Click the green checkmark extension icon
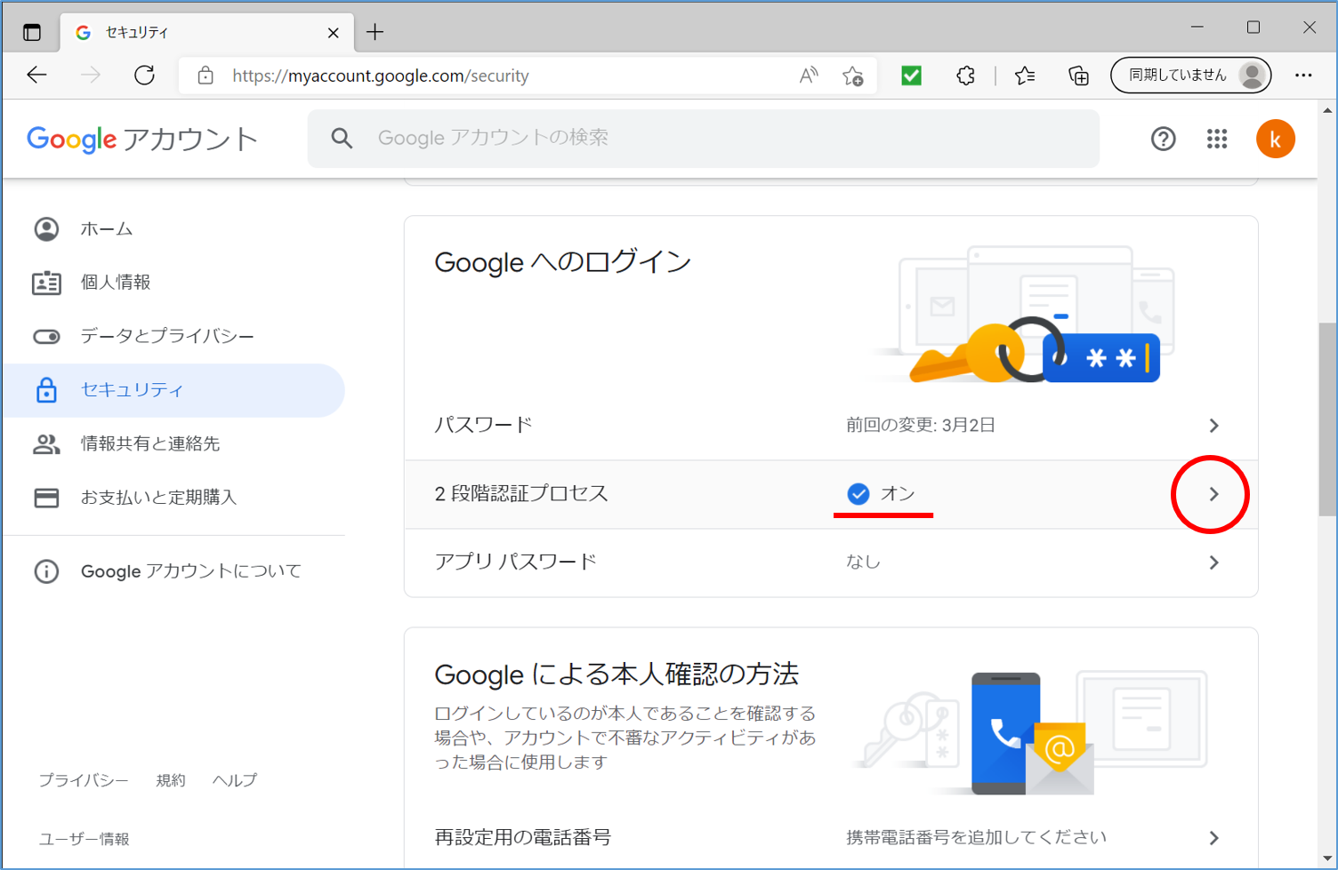This screenshot has width=1338, height=870. [x=912, y=76]
